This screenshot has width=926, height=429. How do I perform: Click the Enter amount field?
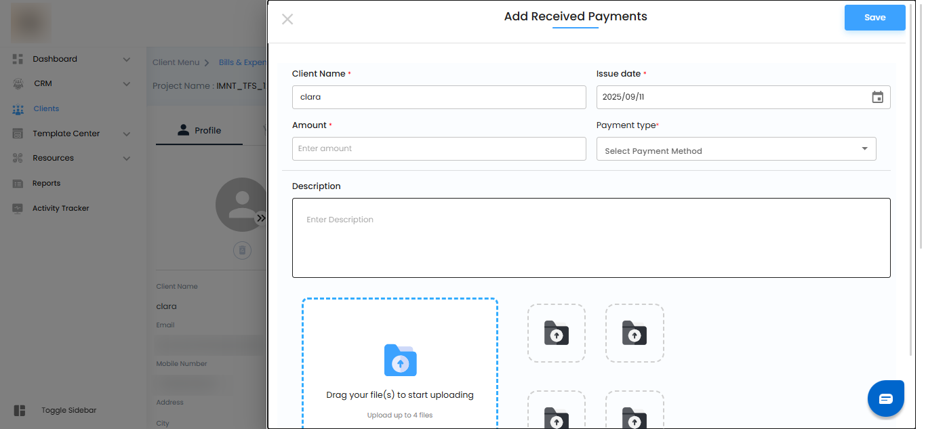(439, 148)
